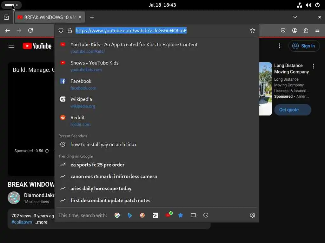This screenshot has width=325, height=243.
Task: Show site information via the padlock icon
Action: point(70,31)
